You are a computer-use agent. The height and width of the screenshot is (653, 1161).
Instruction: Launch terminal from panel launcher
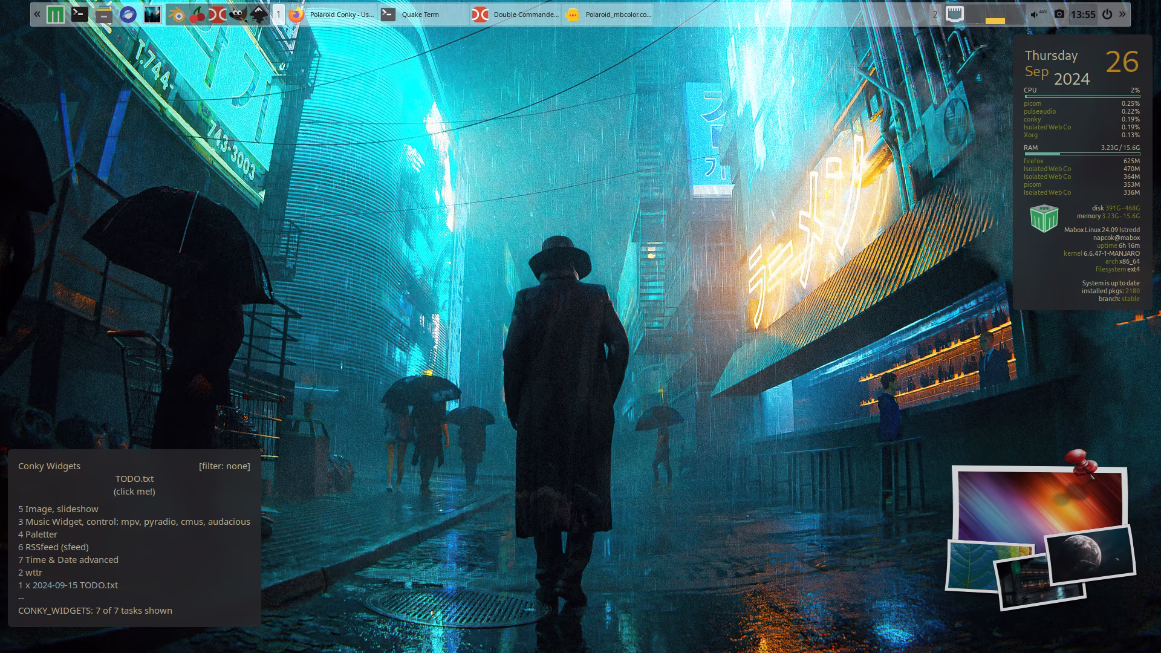click(79, 15)
